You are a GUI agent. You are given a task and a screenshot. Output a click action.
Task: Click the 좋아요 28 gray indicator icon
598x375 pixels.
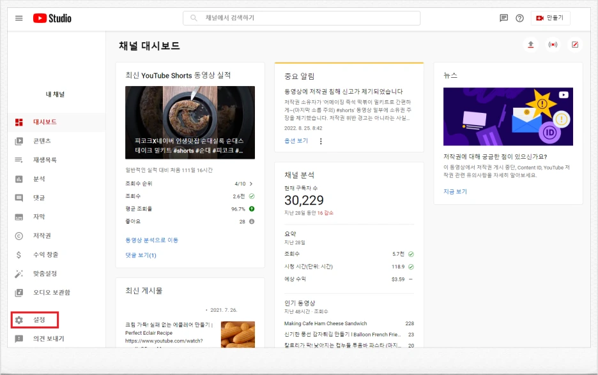252,221
